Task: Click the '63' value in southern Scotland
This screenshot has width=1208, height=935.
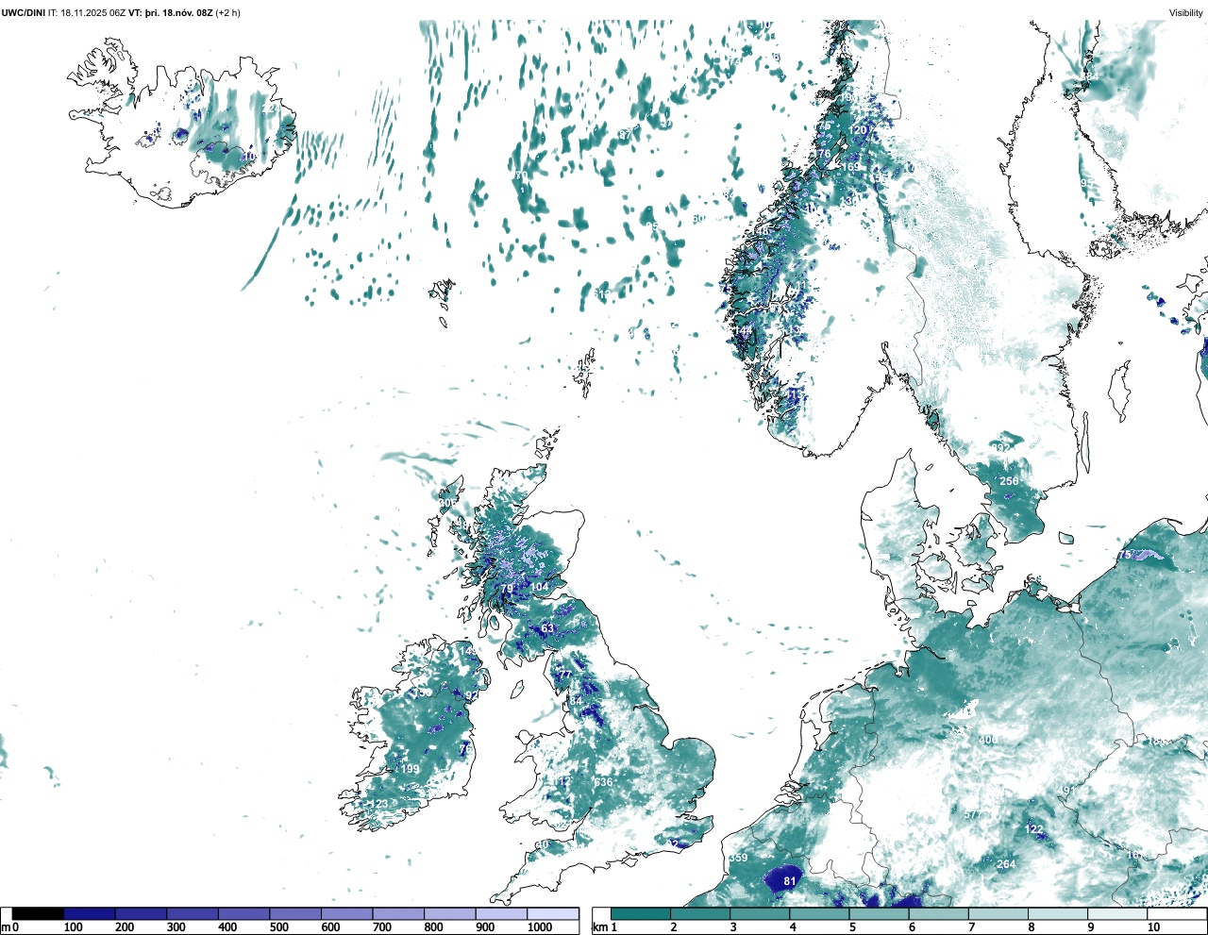Action: coord(547,628)
